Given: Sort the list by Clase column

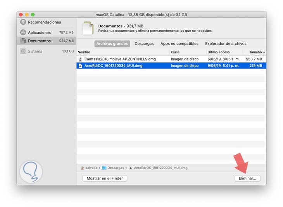Looking at the screenshot, I should [188, 52].
